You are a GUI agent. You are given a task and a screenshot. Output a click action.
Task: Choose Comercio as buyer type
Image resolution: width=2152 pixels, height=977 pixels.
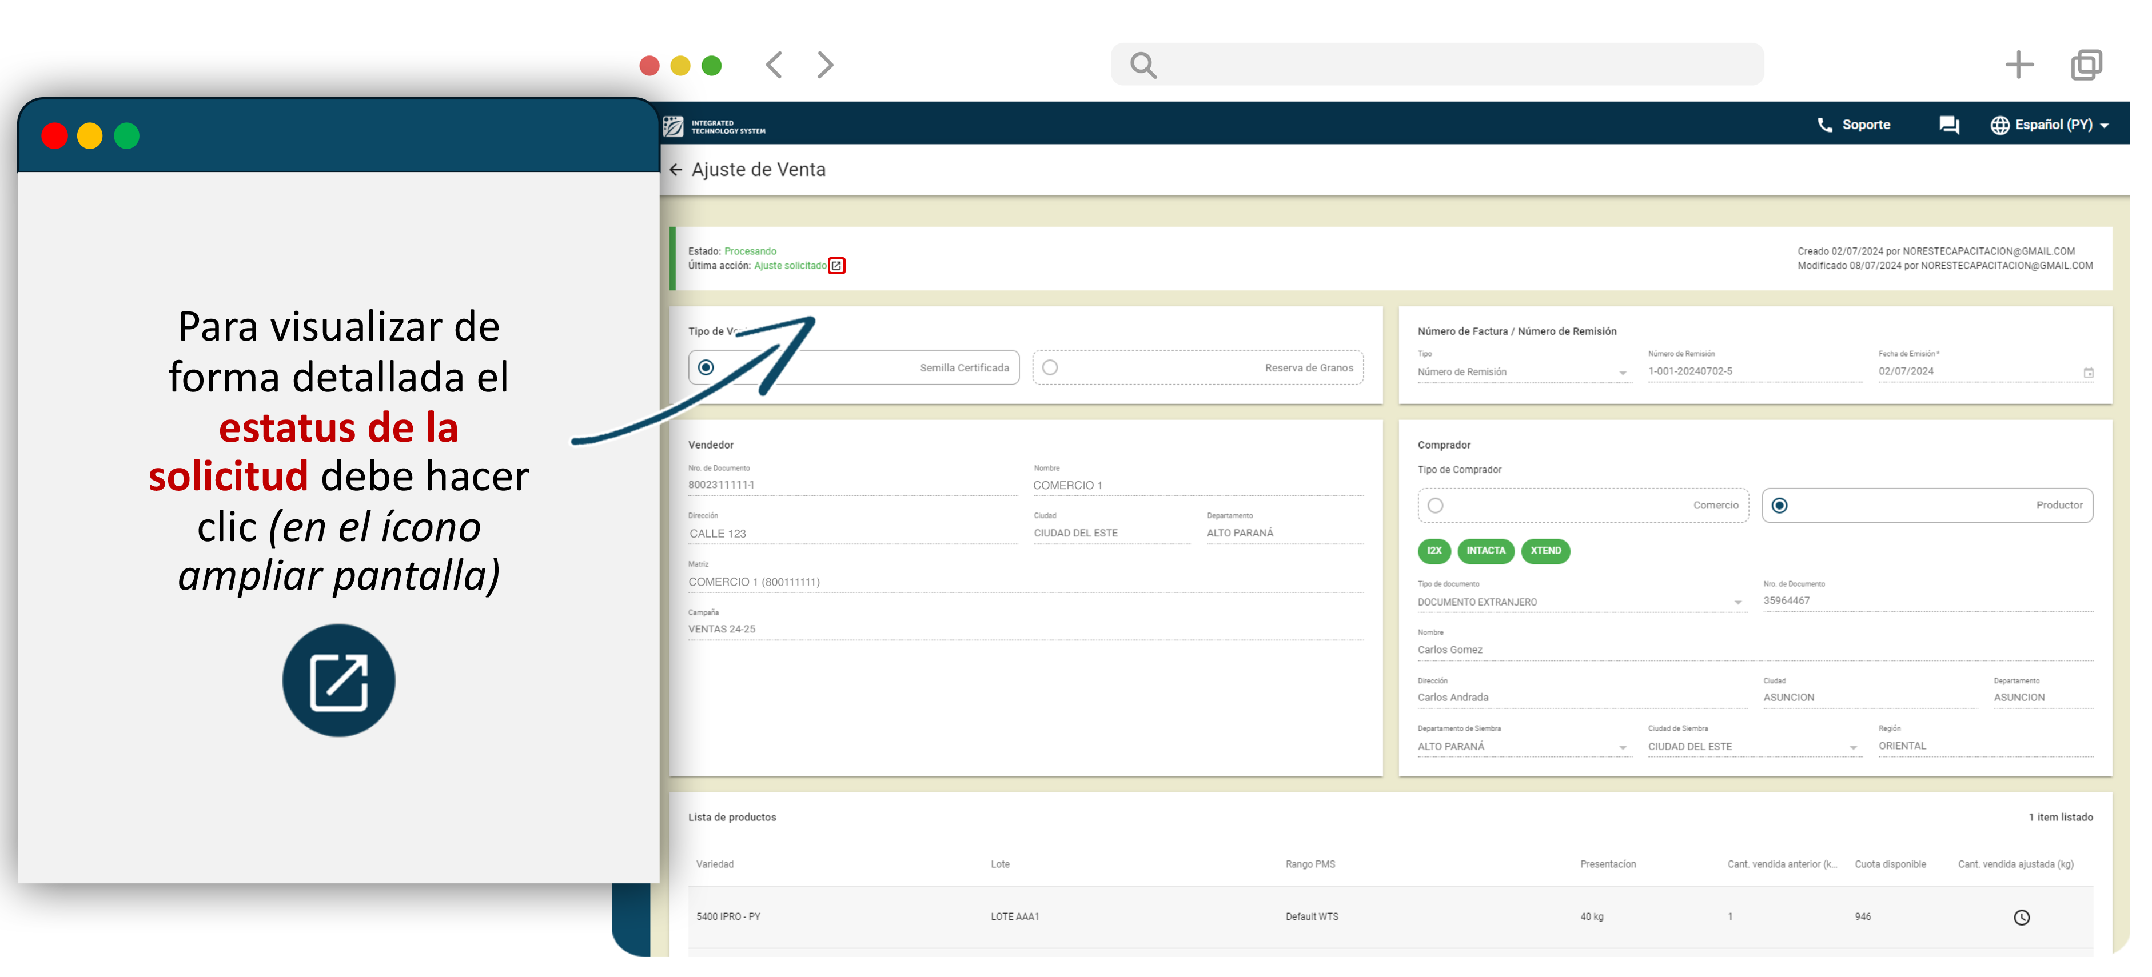(x=1435, y=506)
